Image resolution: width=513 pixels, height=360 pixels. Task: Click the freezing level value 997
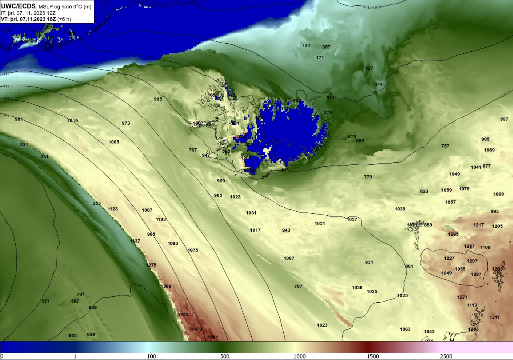tap(504, 119)
